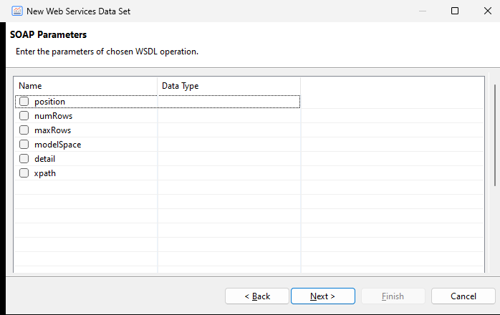Select the detail row label
This screenshot has width=500, height=315.
point(44,159)
